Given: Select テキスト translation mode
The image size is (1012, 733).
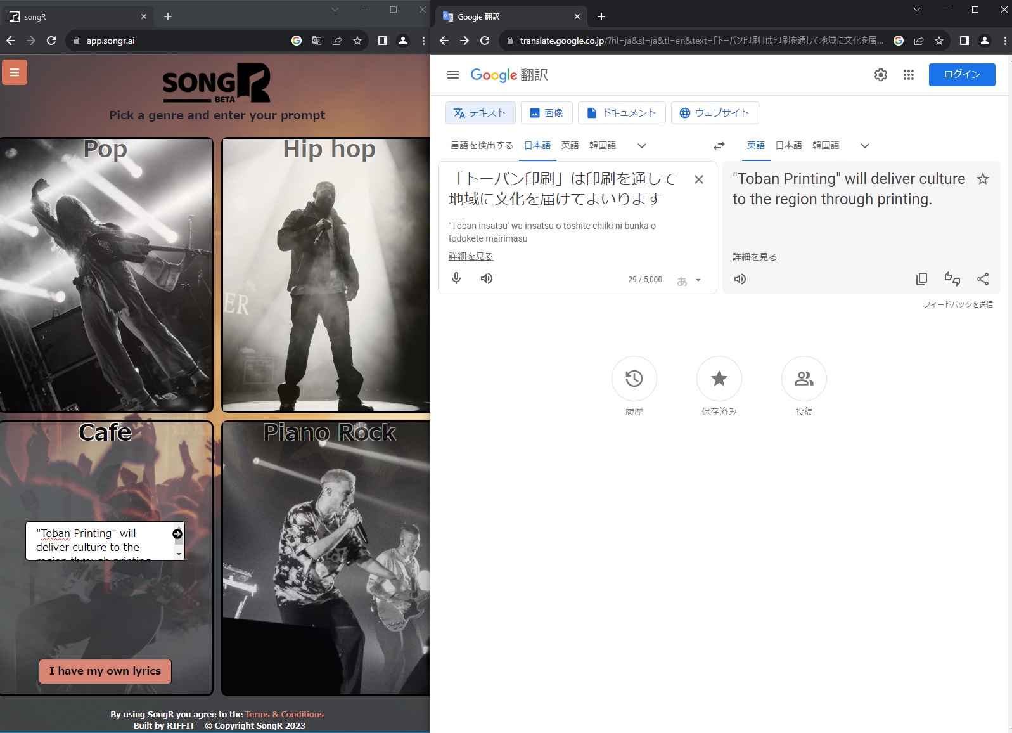Looking at the screenshot, I should point(480,113).
